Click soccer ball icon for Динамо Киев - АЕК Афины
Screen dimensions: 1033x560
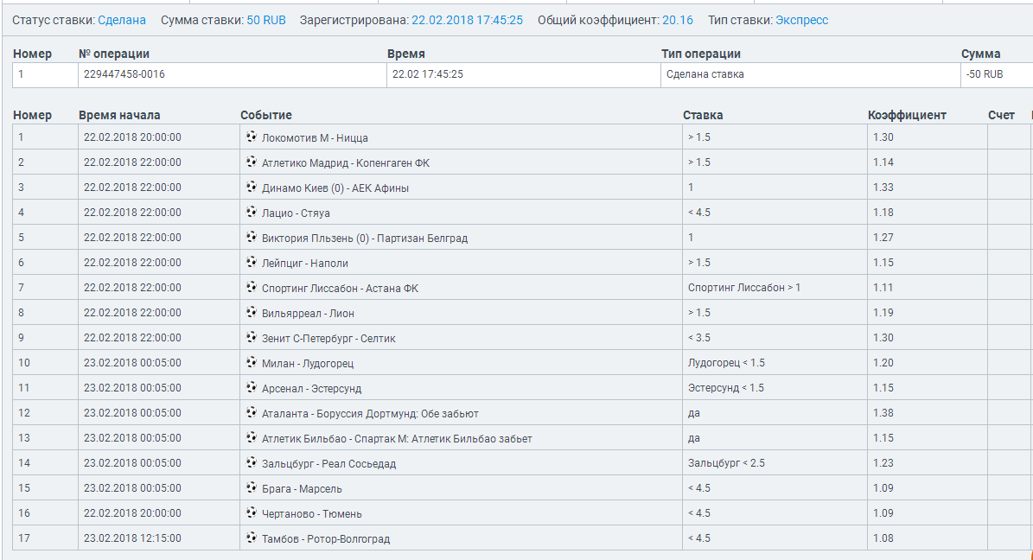coord(251,187)
